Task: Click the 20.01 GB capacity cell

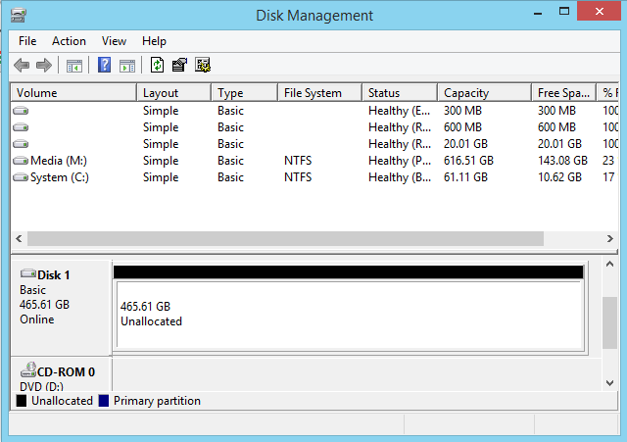Action: tap(466, 144)
